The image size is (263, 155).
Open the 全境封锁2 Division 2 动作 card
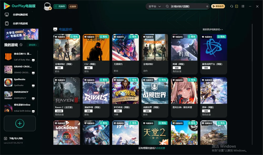155,54
